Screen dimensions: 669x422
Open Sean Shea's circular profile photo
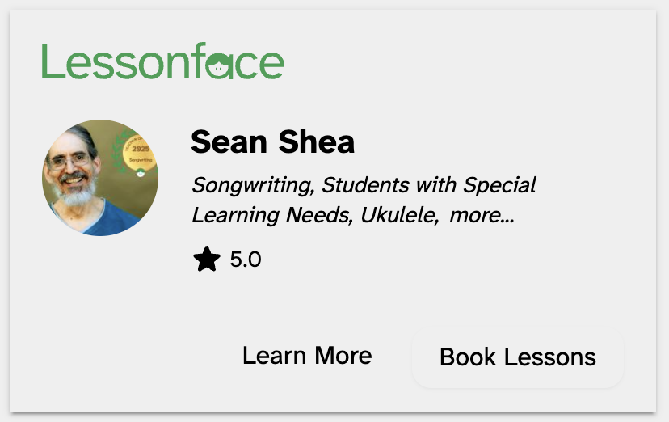100,178
